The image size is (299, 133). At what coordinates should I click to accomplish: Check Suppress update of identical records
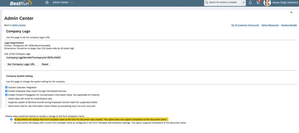[x=6, y=102]
